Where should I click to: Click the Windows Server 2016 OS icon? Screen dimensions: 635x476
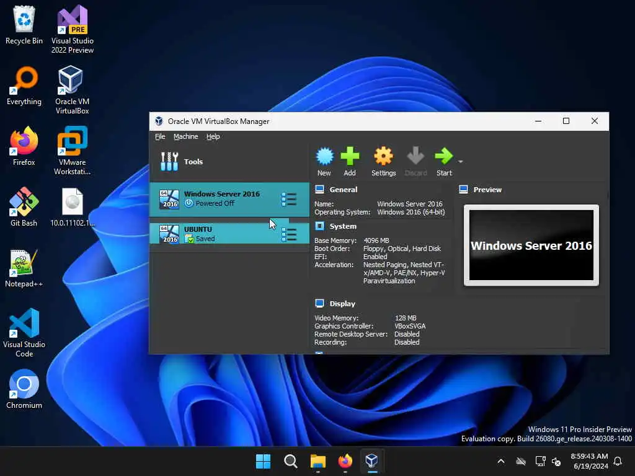click(169, 199)
